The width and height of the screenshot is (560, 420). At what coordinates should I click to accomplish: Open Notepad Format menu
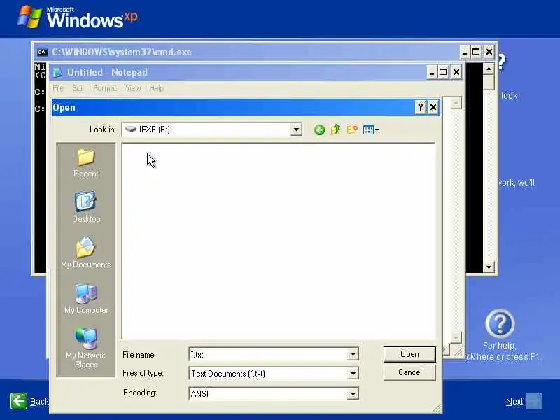[104, 88]
